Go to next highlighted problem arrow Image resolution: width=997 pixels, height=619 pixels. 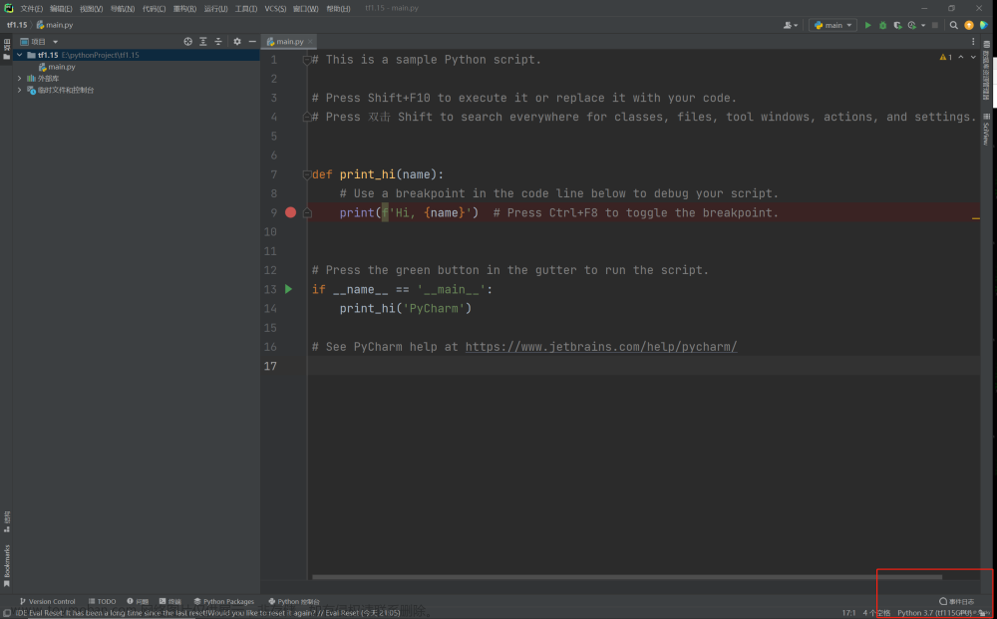pos(973,57)
